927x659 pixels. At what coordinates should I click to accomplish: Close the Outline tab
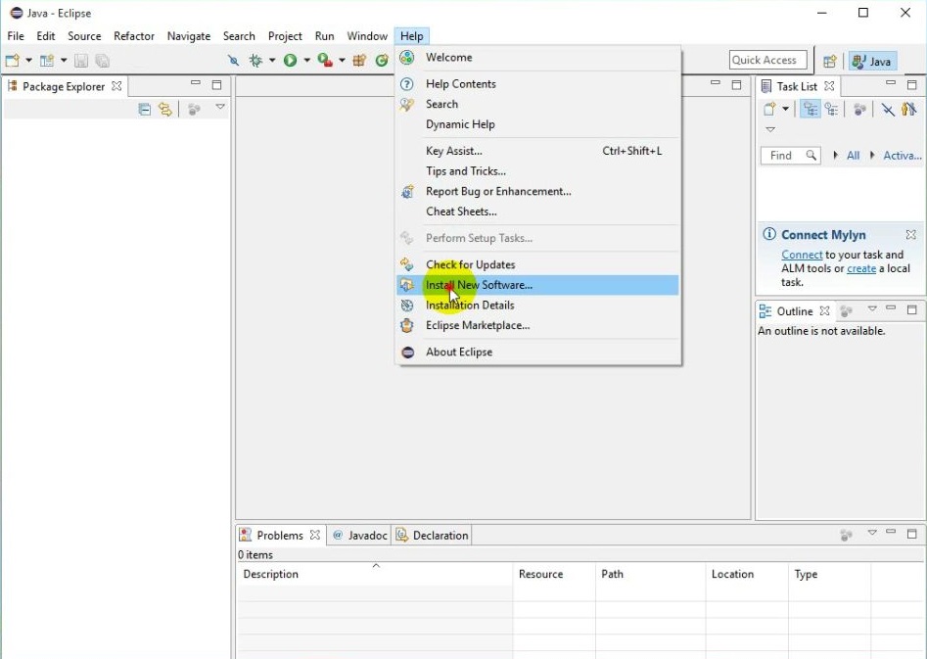[x=825, y=311]
